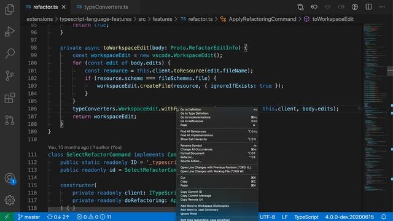This screenshot has height=221, width=393.
Task: Open the Source Control view
Action: (10, 76)
